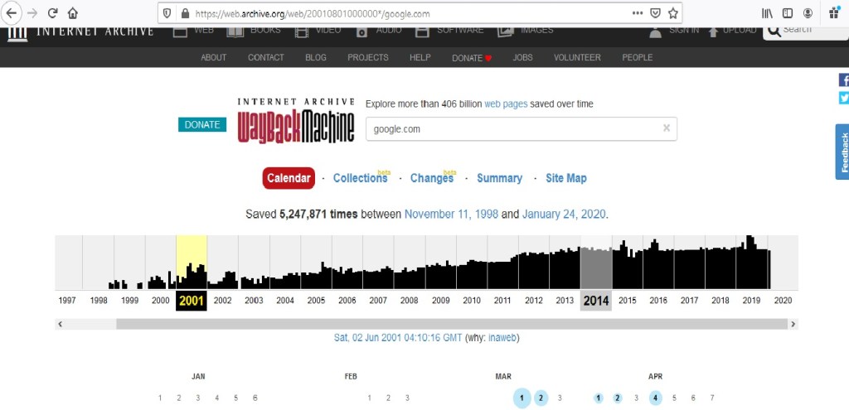Switch to the Site Map tab
The width and height of the screenshot is (849, 410).
[565, 178]
